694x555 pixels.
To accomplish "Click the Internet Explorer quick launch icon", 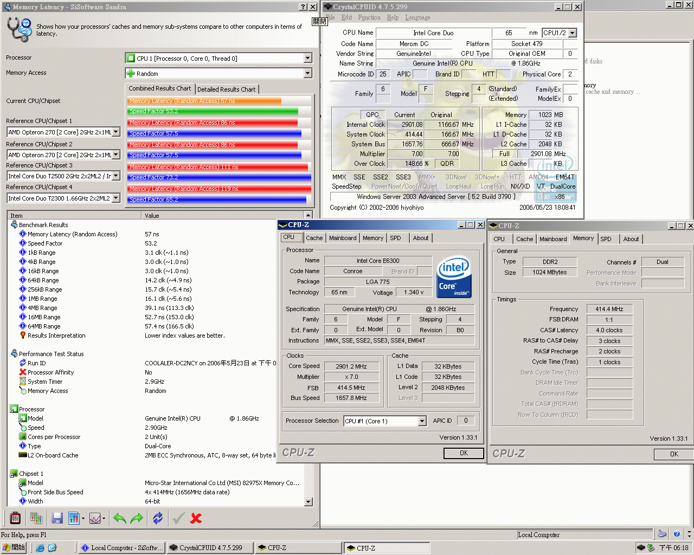I will (x=40, y=548).
